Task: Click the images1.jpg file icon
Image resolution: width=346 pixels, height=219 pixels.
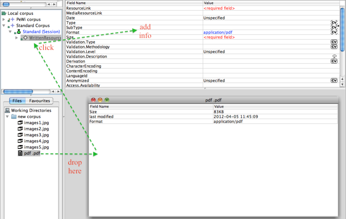Action: click(20, 123)
